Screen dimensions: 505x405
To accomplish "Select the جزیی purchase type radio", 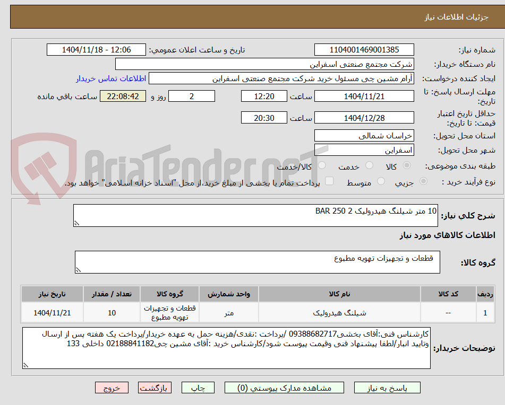I will (x=423, y=181).
